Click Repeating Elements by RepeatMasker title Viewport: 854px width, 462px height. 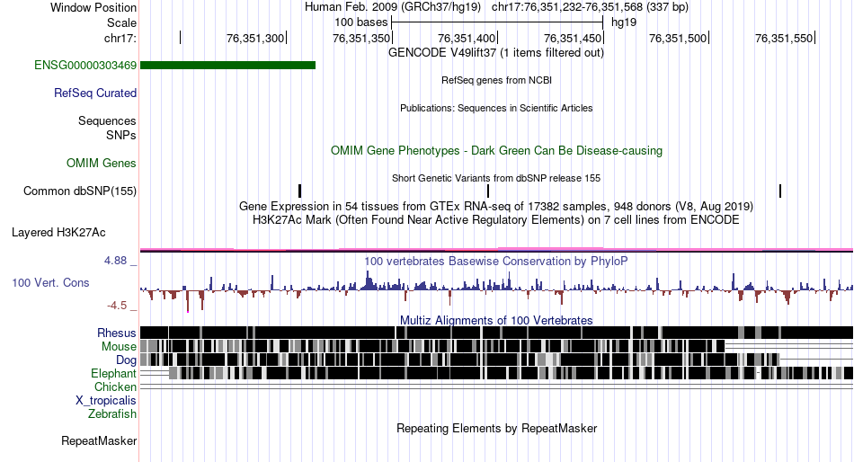coord(497,428)
